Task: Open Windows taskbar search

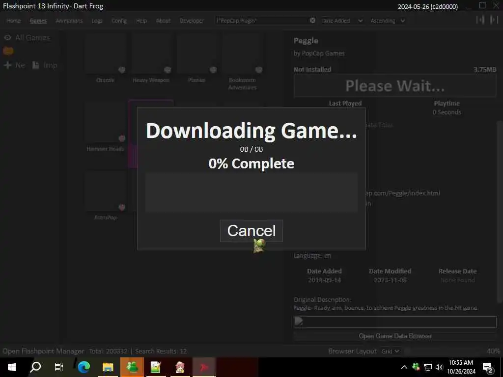Action: (35, 367)
